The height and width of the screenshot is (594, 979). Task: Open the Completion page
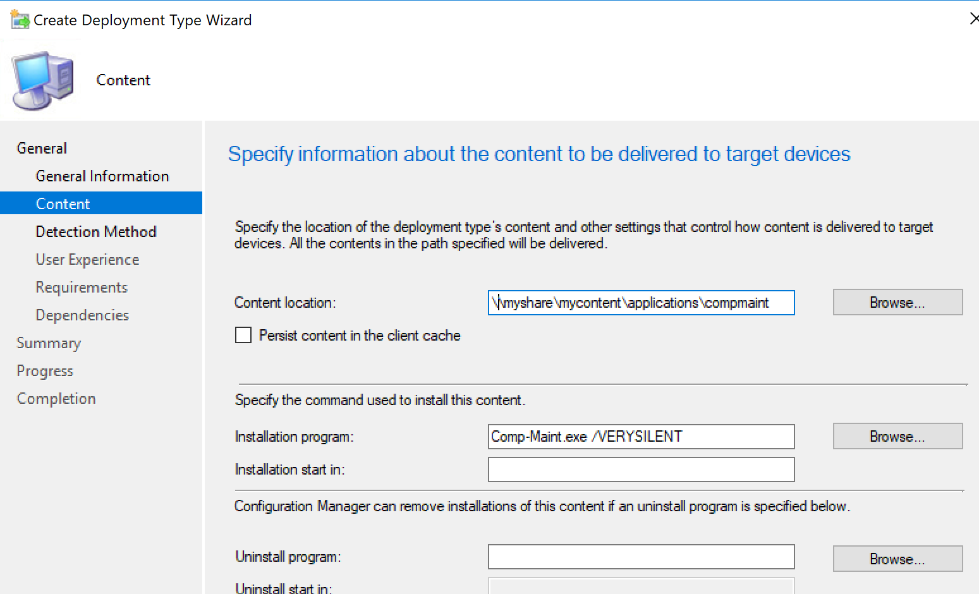point(56,398)
